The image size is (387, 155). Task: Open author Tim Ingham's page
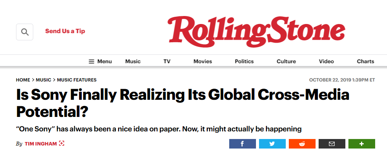(41, 144)
